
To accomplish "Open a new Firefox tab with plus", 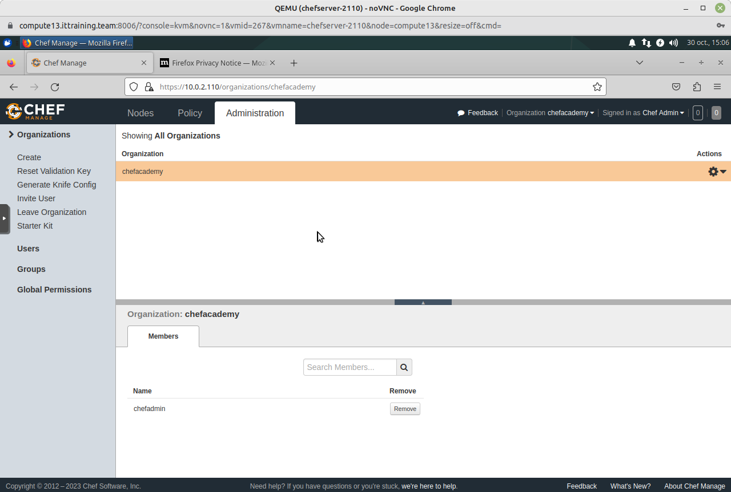I will point(294,63).
